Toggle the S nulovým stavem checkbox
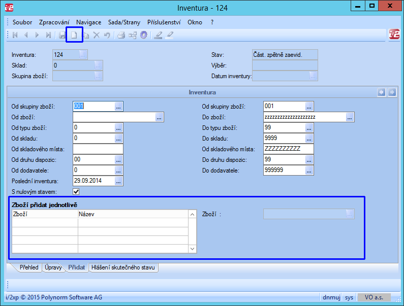Screen dimensions: 404x306 (76, 191)
